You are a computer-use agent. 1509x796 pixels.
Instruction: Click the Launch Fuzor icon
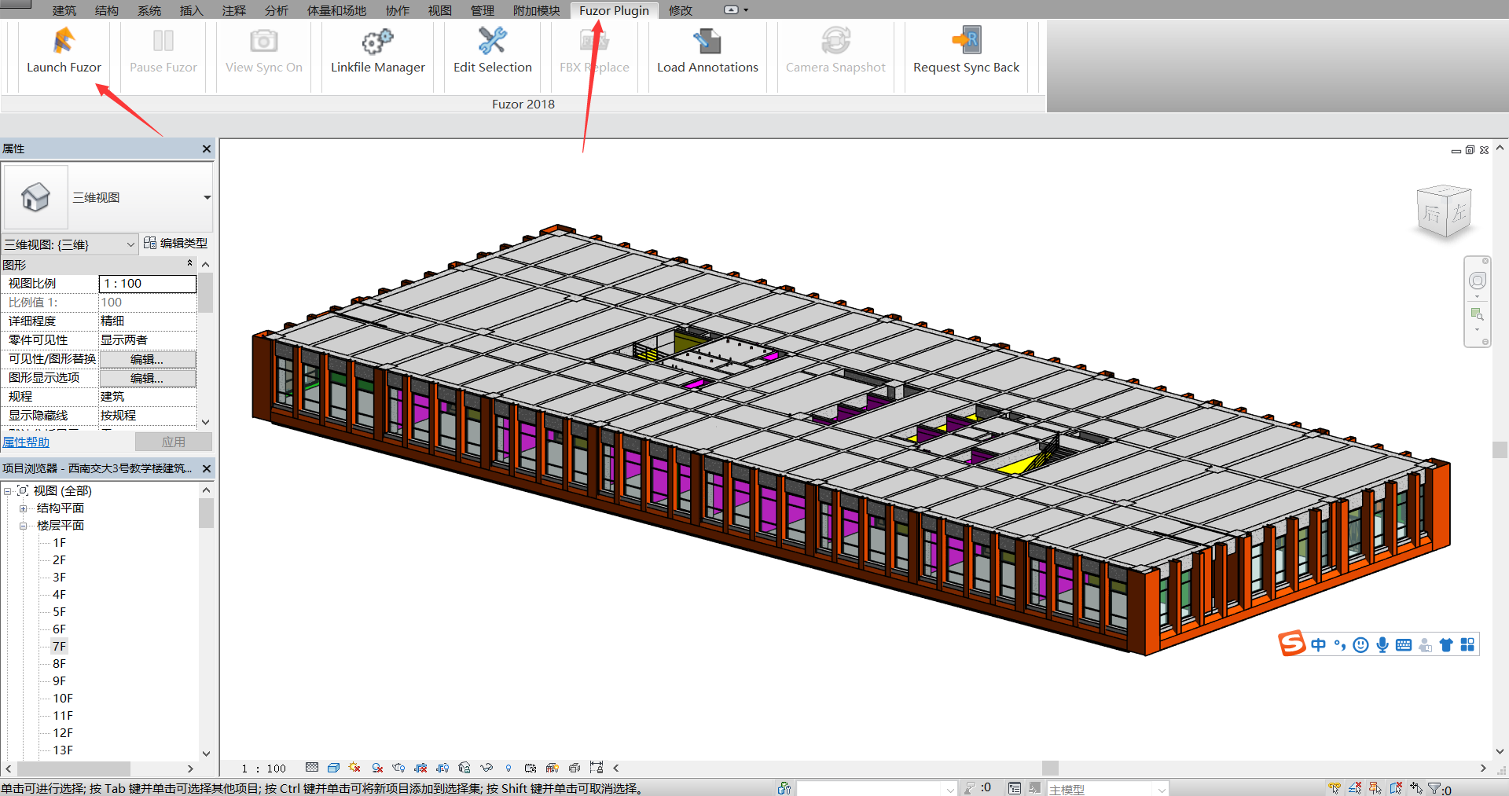click(x=64, y=41)
